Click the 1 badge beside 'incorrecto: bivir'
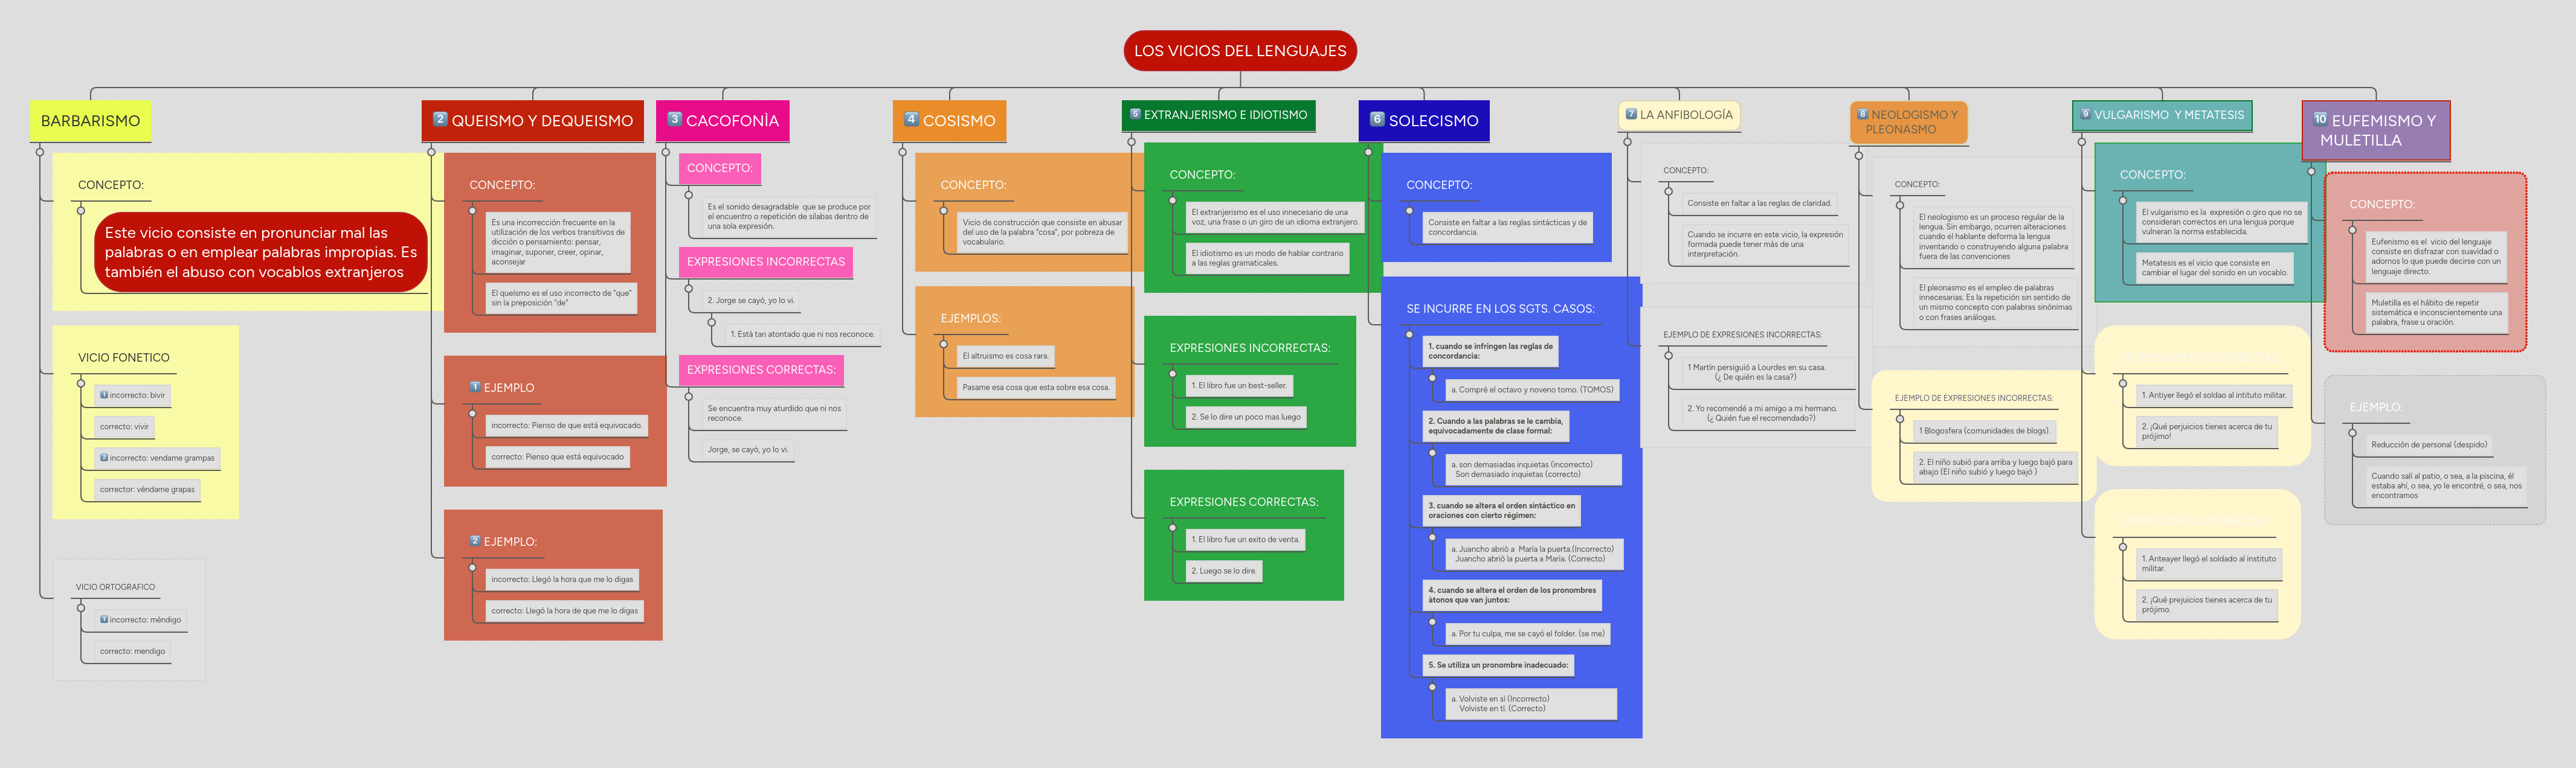This screenshot has height=768, width=2576. tap(104, 395)
